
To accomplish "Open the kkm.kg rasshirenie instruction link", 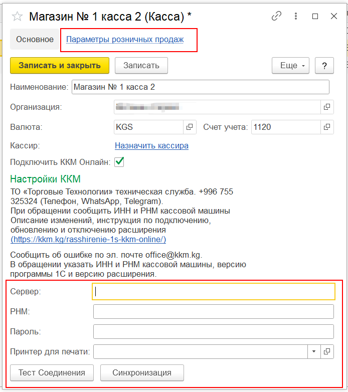I will tap(88, 240).
